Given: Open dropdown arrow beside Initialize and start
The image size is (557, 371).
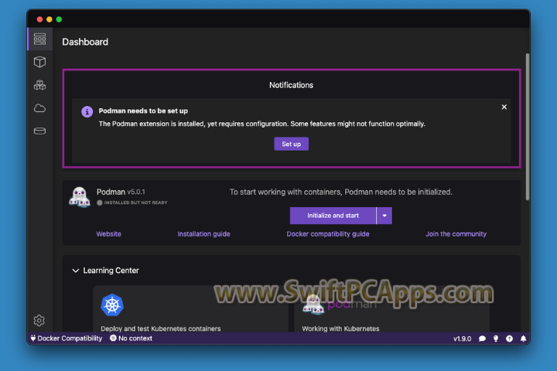Looking at the screenshot, I should click(x=384, y=216).
